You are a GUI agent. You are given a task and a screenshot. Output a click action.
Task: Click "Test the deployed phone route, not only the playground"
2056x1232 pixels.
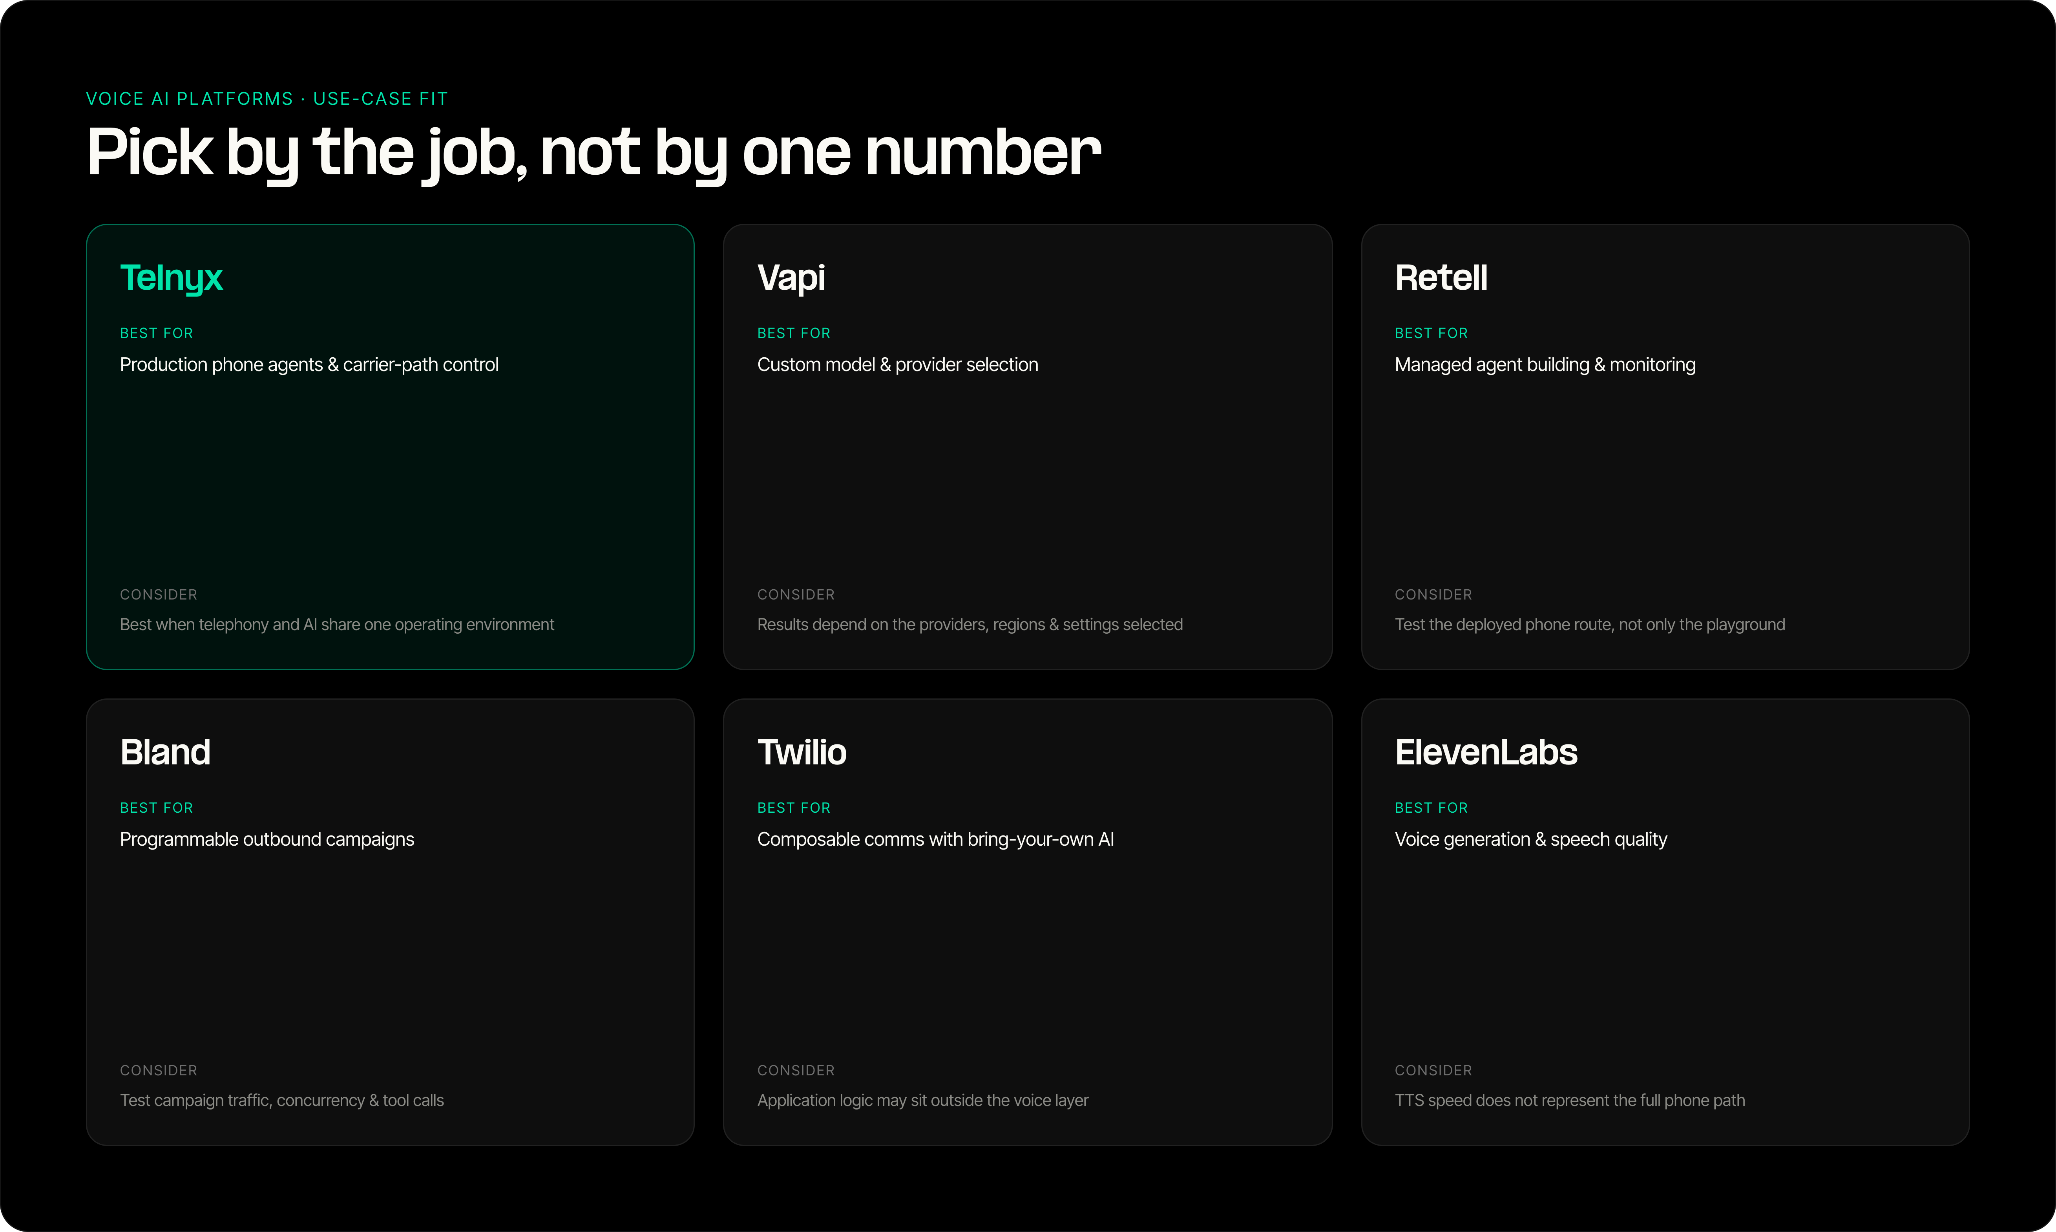coord(1590,625)
